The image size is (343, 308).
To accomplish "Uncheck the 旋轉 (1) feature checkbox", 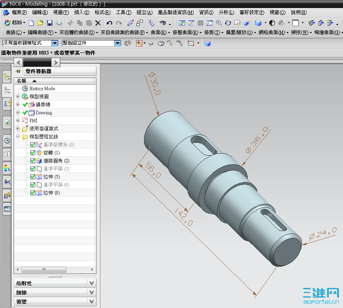I will click(x=33, y=153).
